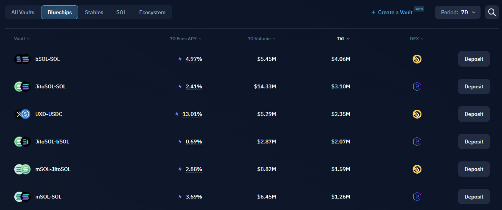Viewport: 502px width, 210px height.
Task: Click the $4.06M TVL value
Action: (341, 59)
